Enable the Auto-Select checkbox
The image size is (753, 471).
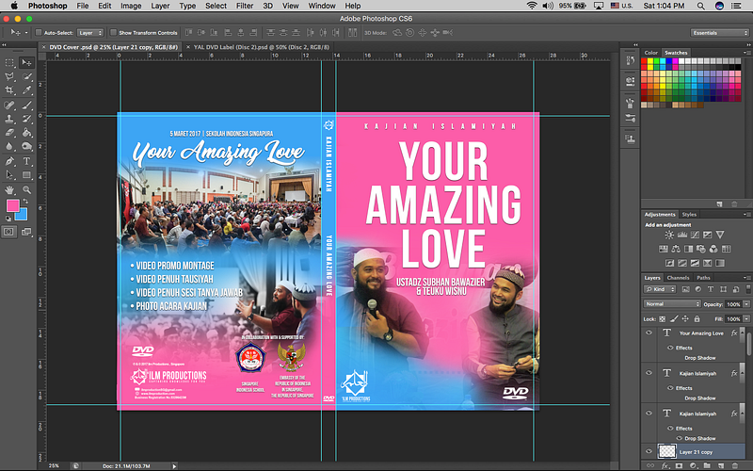(x=39, y=33)
